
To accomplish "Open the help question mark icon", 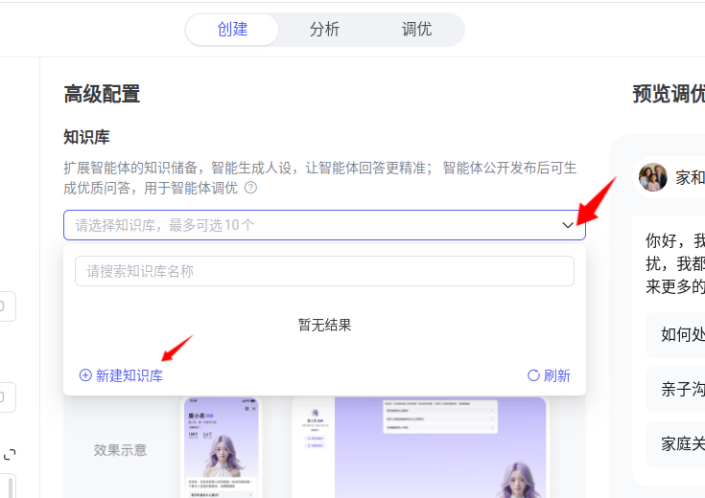I will click(x=250, y=188).
